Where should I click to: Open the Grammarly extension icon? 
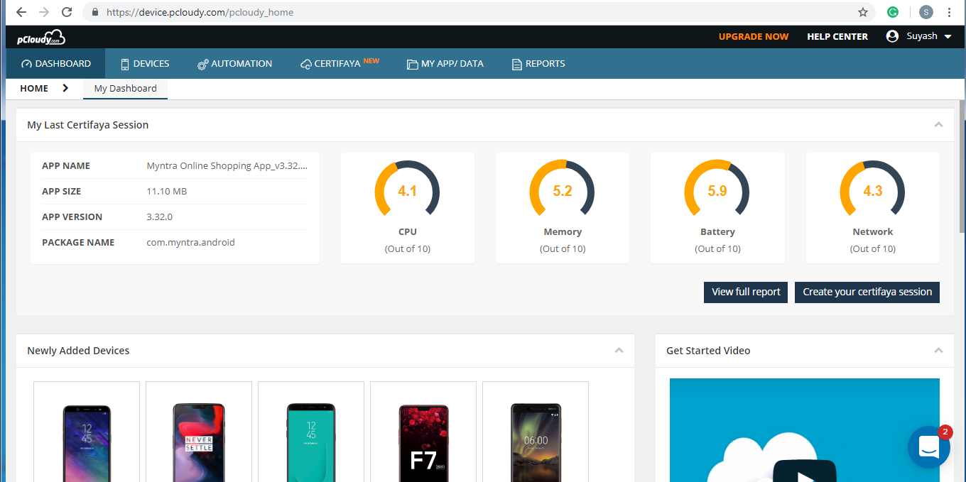(893, 12)
